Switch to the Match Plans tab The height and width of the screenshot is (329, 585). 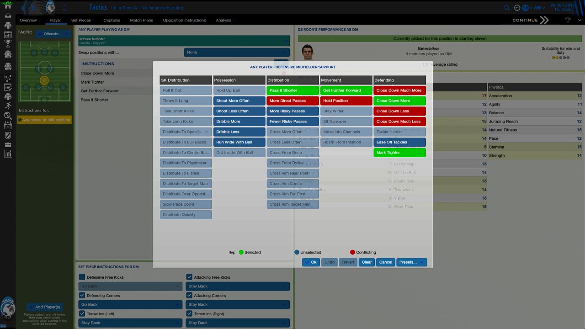point(142,20)
